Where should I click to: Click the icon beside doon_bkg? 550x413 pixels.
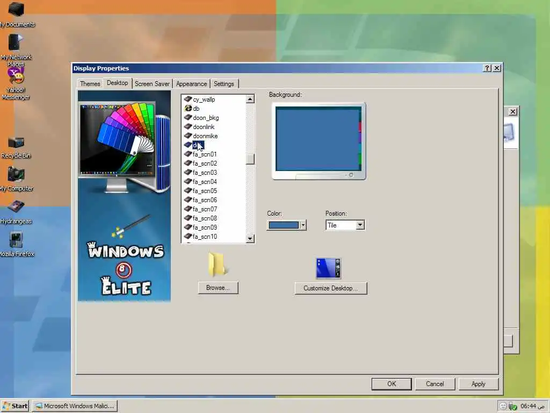click(x=188, y=118)
